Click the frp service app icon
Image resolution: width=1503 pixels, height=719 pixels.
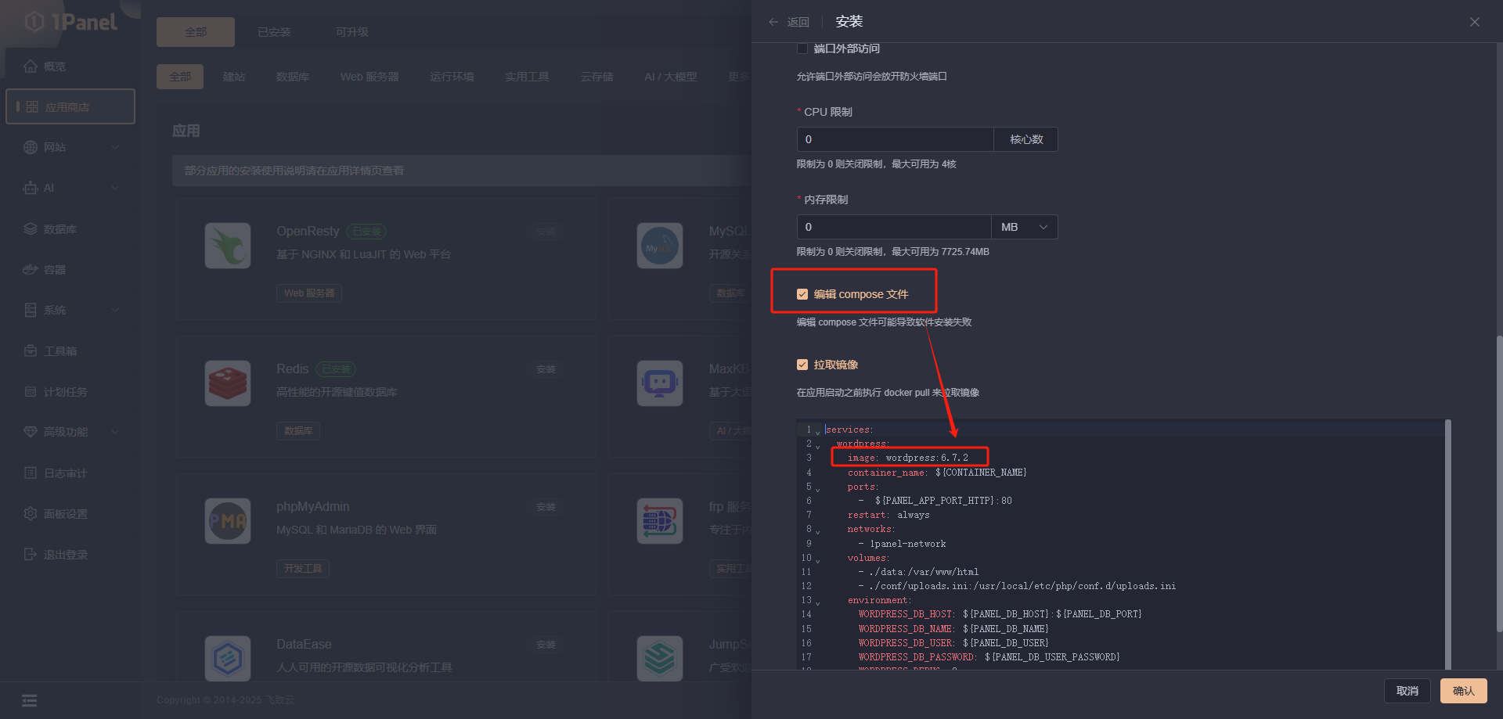click(x=660, y=521)
